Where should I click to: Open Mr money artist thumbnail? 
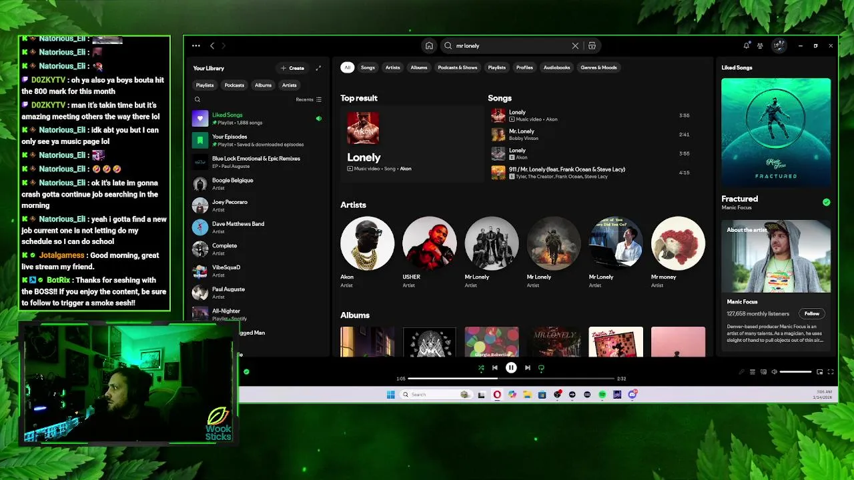678,243
